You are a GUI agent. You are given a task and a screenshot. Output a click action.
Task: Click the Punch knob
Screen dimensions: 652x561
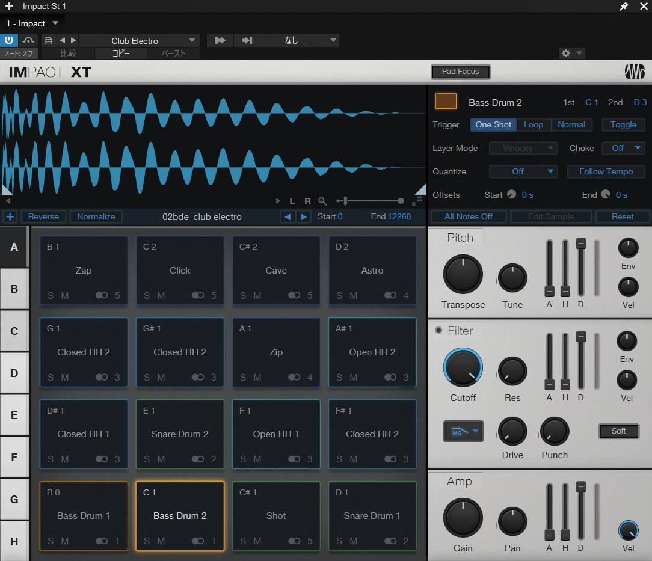[555, 431]
